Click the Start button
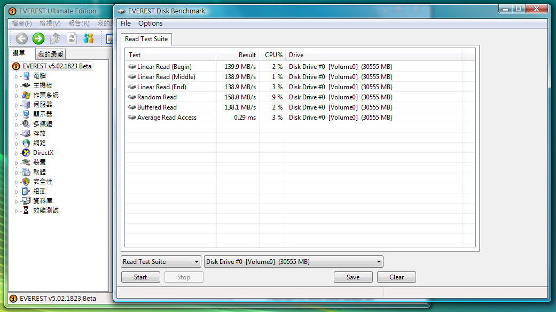 [140, 277]
